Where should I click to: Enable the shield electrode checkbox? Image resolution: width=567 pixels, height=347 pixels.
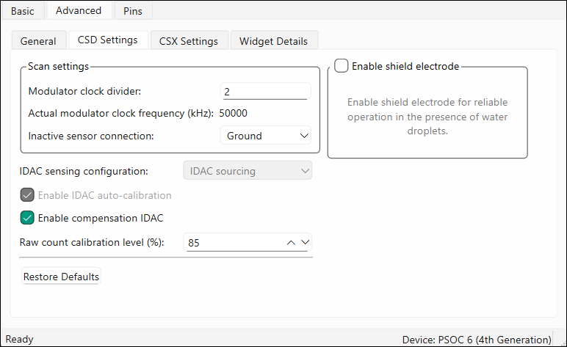coord(342,67)
